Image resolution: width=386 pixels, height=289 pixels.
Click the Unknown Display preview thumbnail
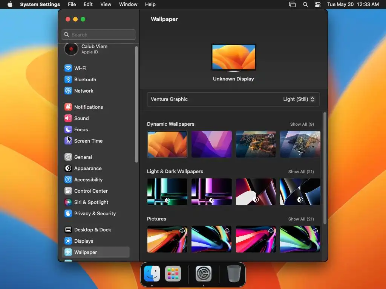coord(234,58)
